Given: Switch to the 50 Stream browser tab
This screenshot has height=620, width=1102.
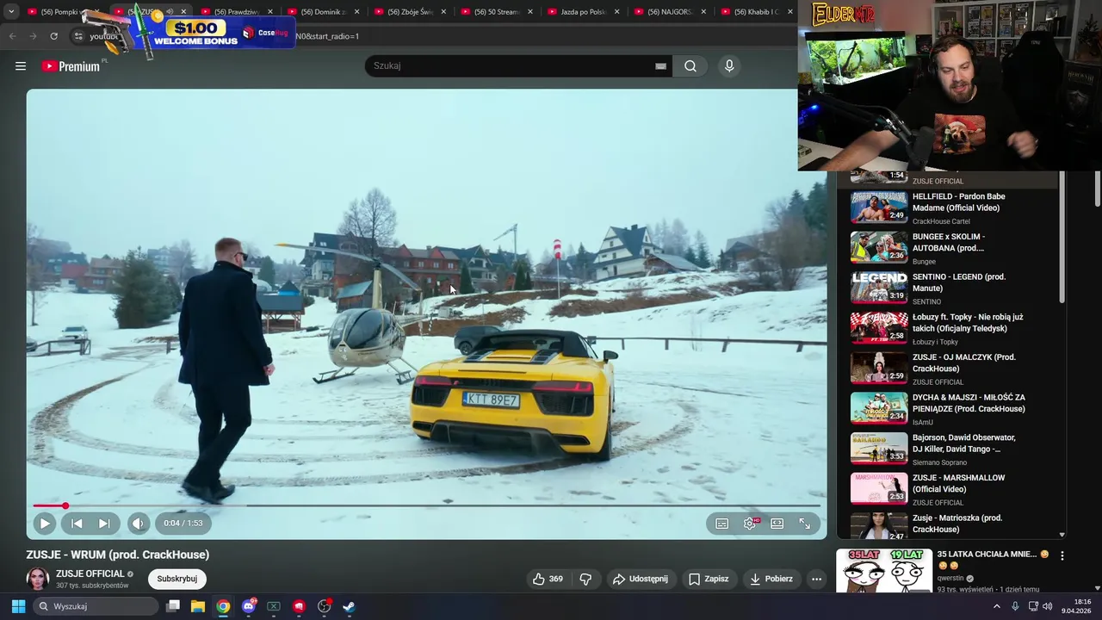Looking at the screenshot, I should pos(497,11).
